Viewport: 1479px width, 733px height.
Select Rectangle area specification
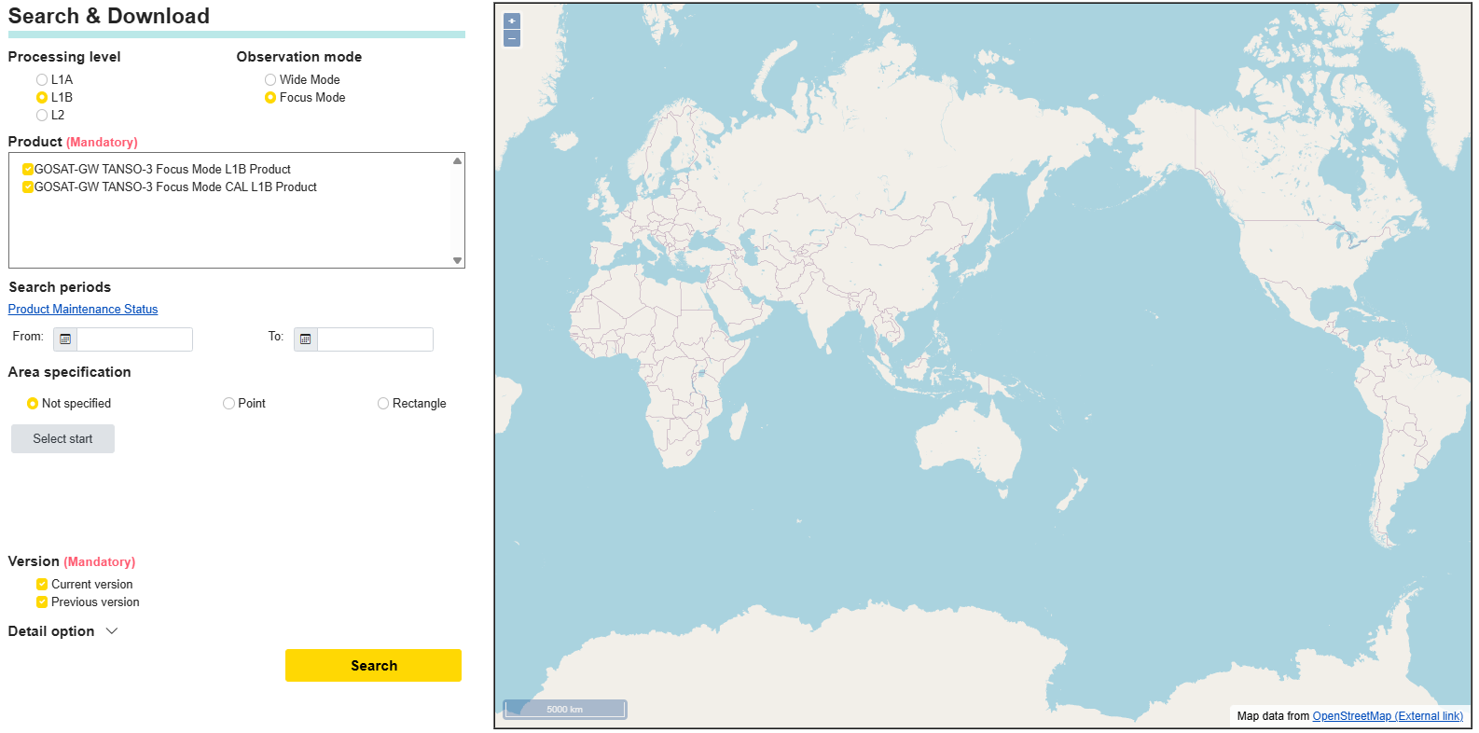[x=383, y=404]
